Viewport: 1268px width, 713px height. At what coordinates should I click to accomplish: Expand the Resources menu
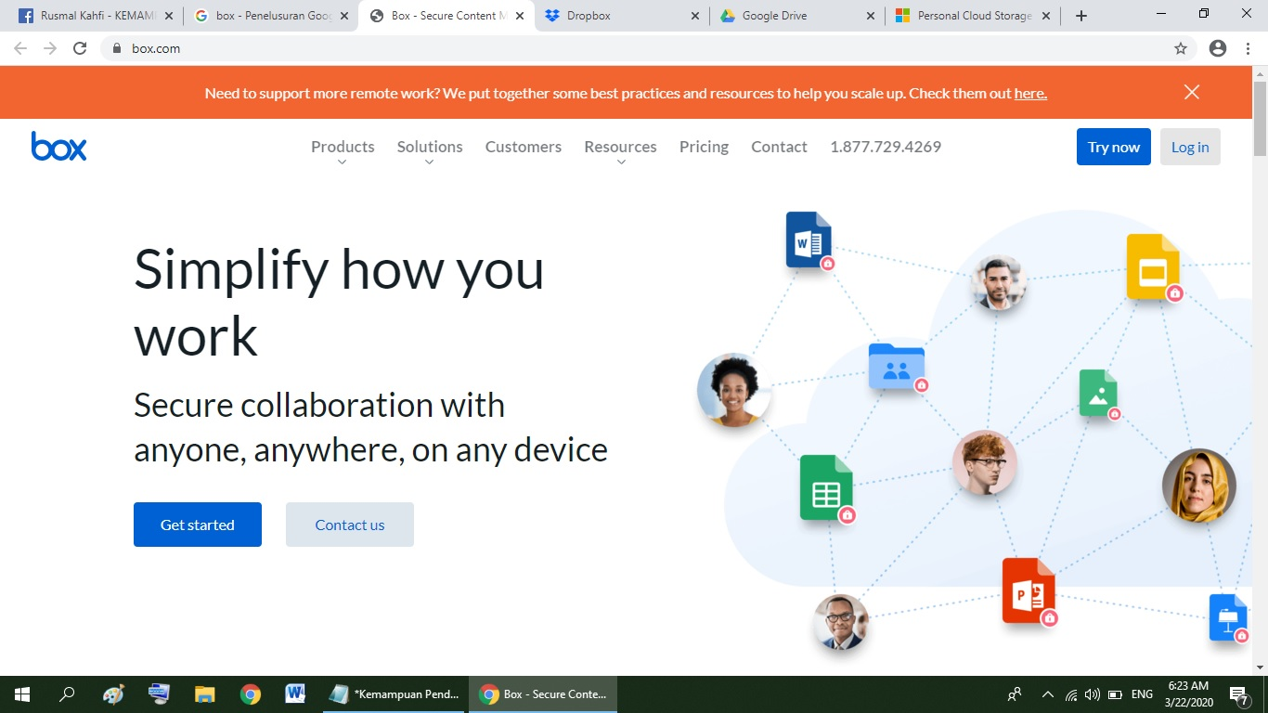620,151
